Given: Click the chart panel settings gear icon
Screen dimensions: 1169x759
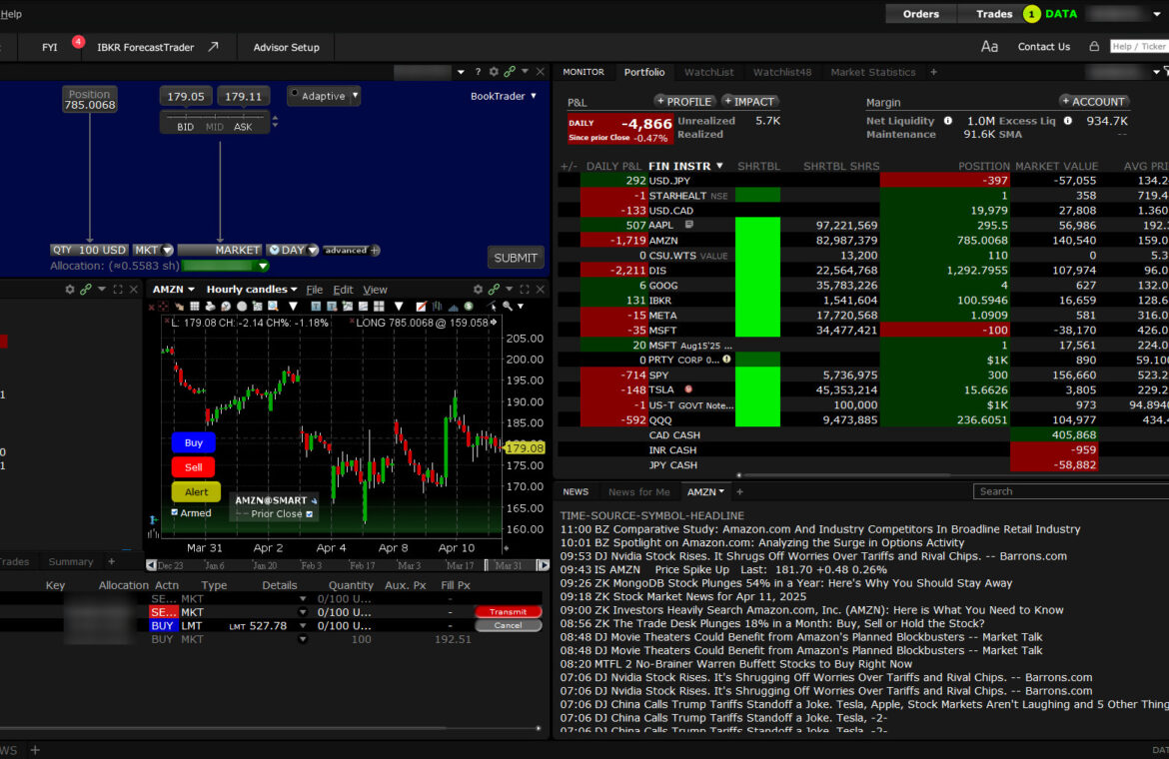Looking at the screenshot, I should [477, 290].
